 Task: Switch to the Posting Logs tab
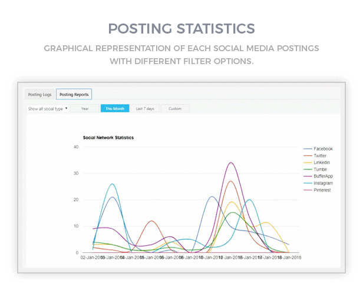click(40, 94)
